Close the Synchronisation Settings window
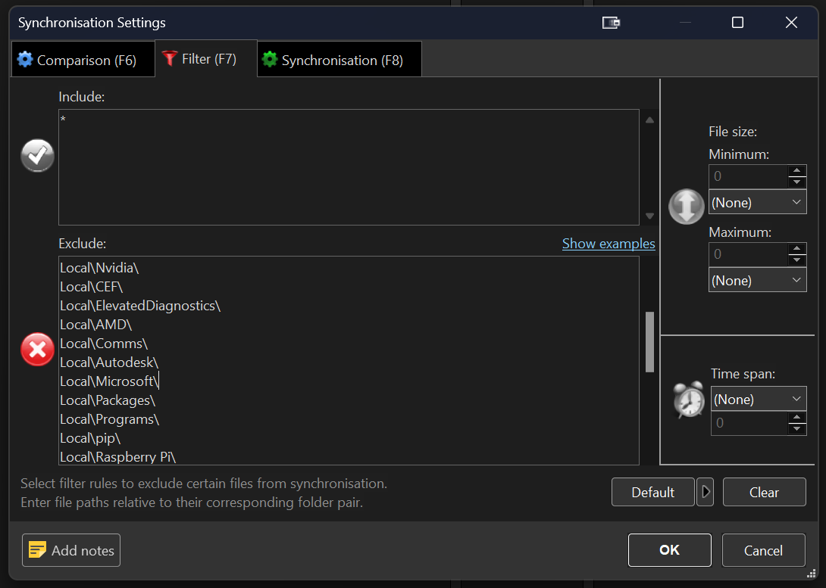Viewport: 826px width, 588px height. [791, 23]
